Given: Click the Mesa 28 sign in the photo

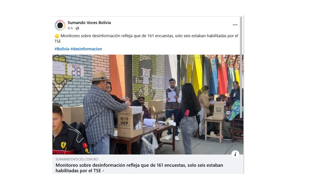Looking at the screenshot, I should pyautogui.click(x=75, y=70).
